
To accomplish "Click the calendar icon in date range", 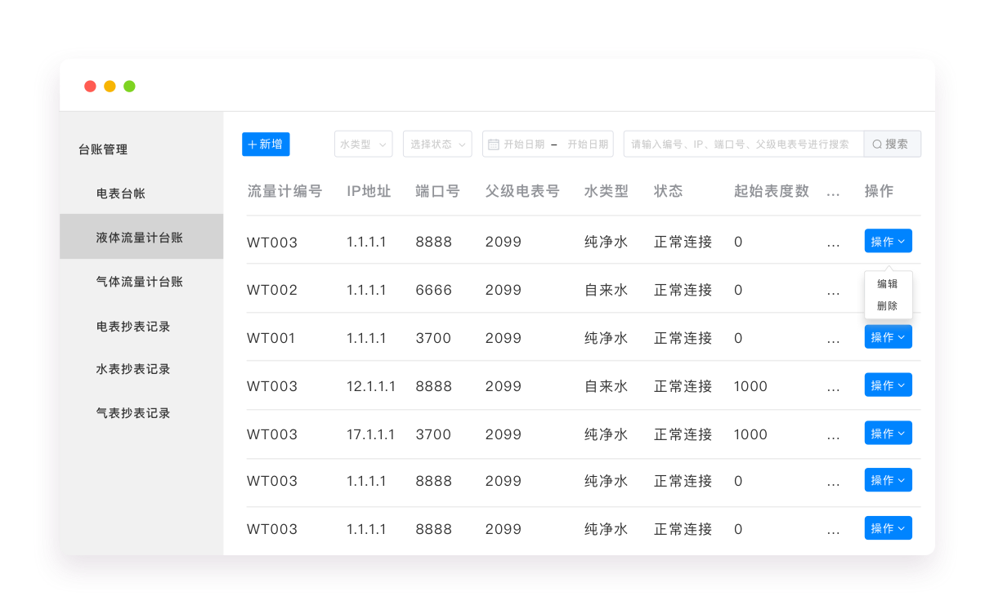I will pos(494,145).
